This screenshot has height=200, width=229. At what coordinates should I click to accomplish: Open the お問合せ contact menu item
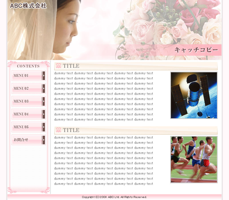[29, 140]
